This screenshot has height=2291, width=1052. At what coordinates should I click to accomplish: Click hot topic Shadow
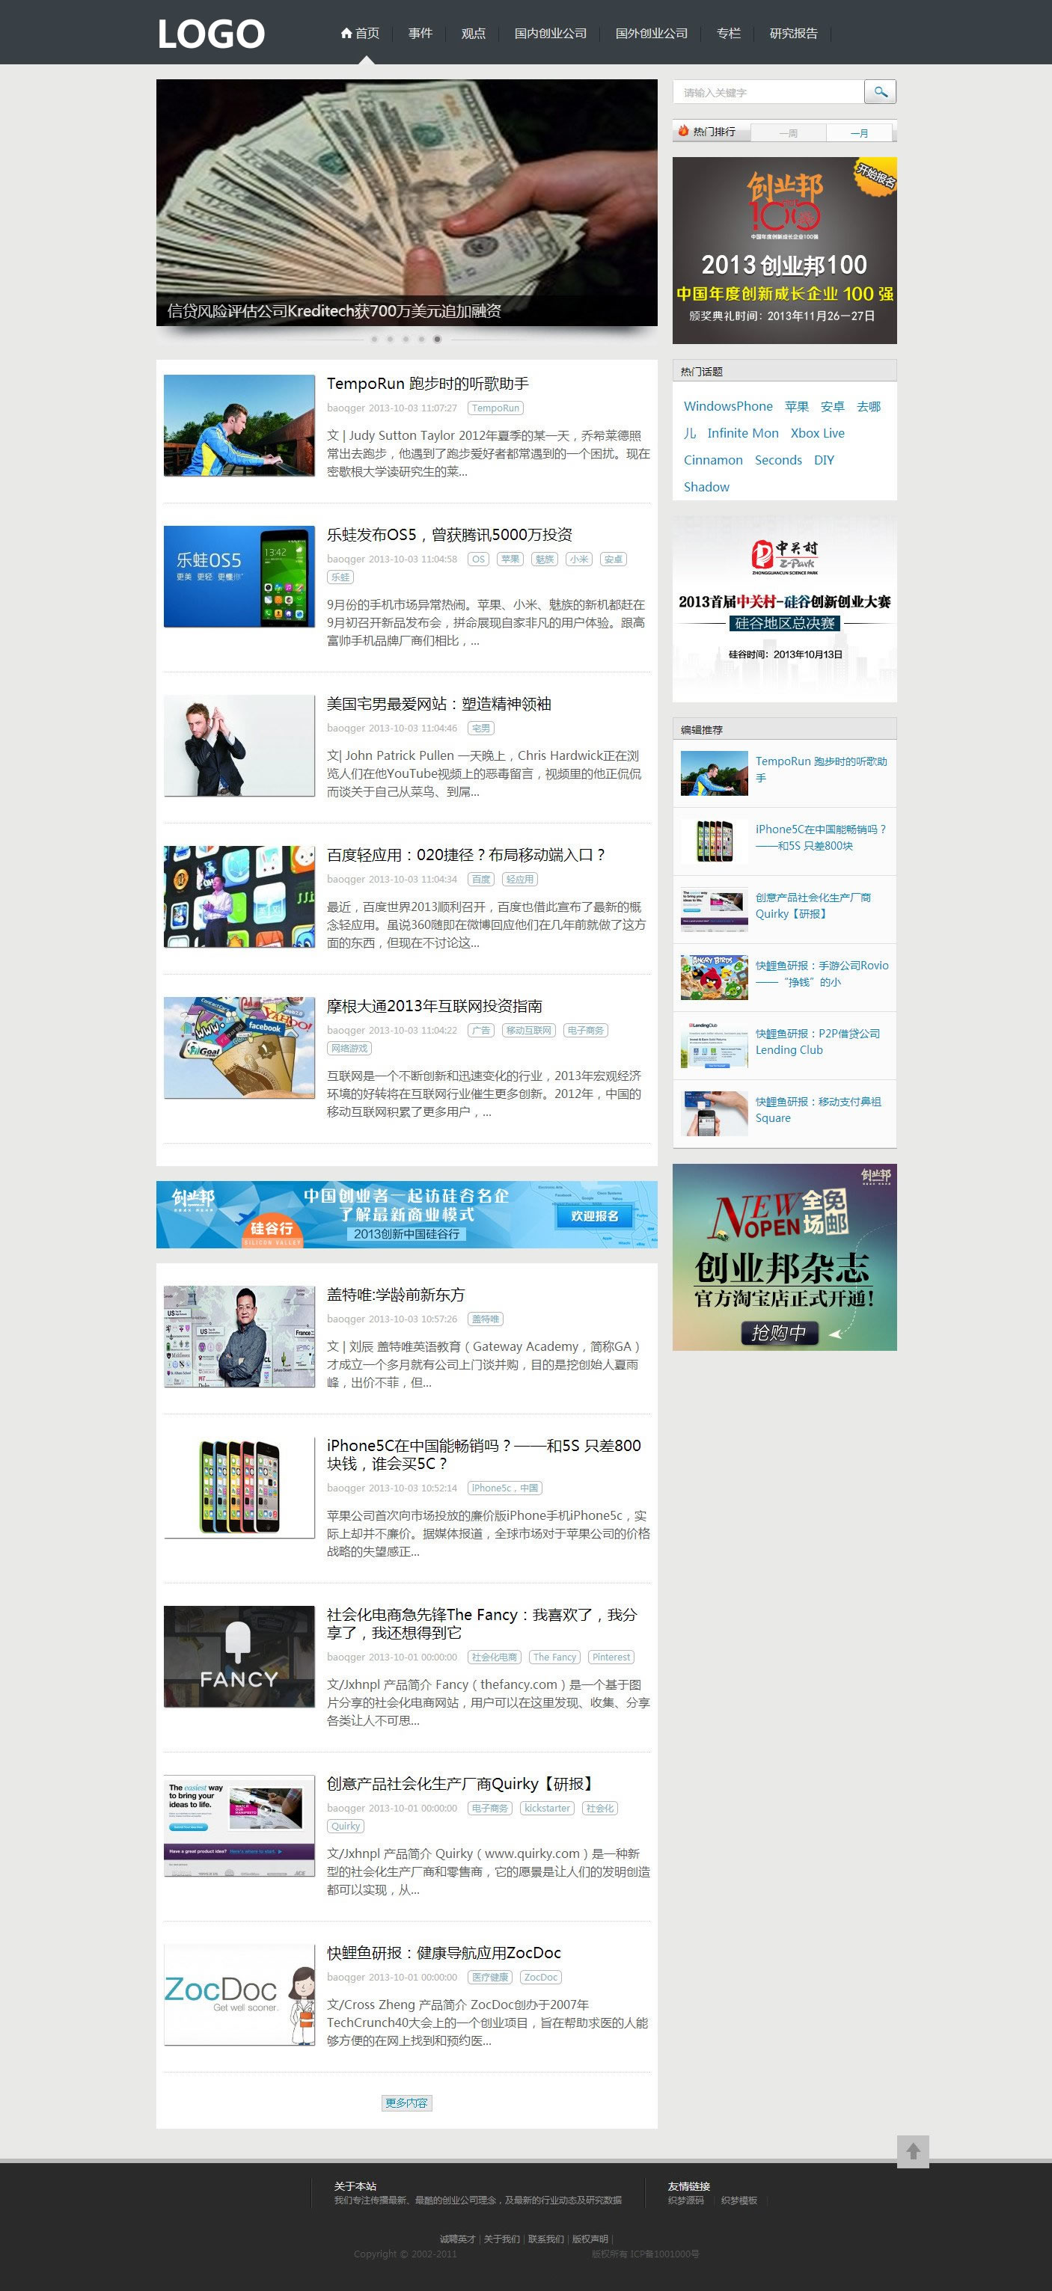coord(706,486)
